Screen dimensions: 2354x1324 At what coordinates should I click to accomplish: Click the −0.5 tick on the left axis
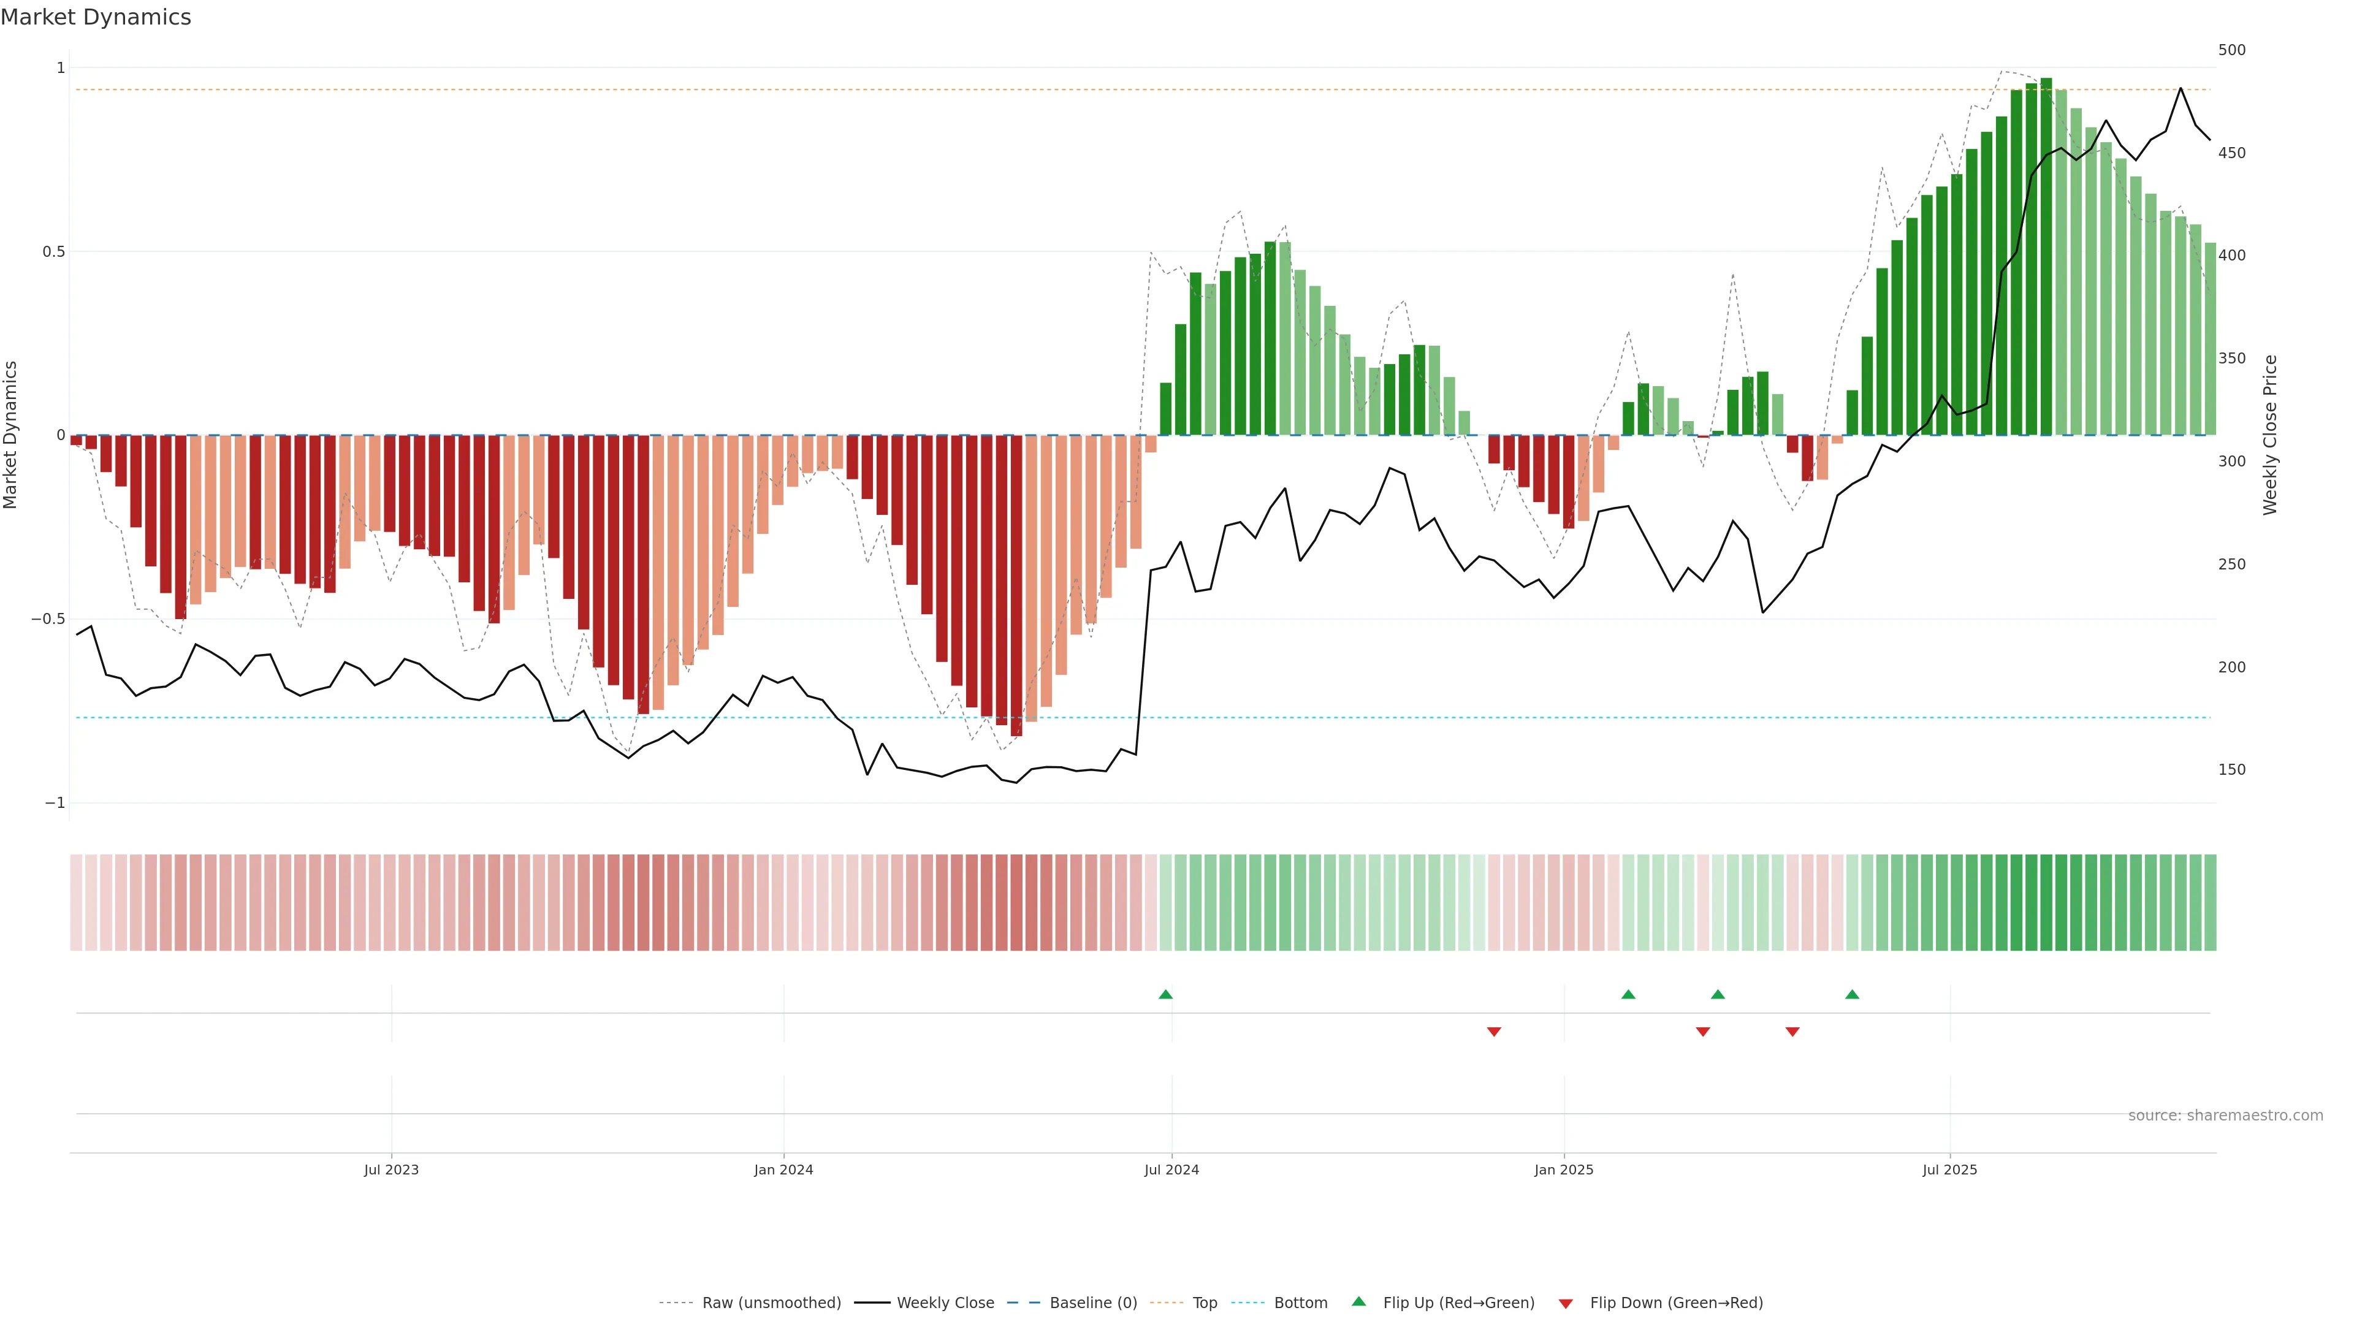tap(48, 620)
